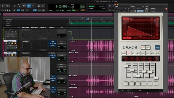Click previous preset arrow at plugin bottom

[x=135, y=91]
